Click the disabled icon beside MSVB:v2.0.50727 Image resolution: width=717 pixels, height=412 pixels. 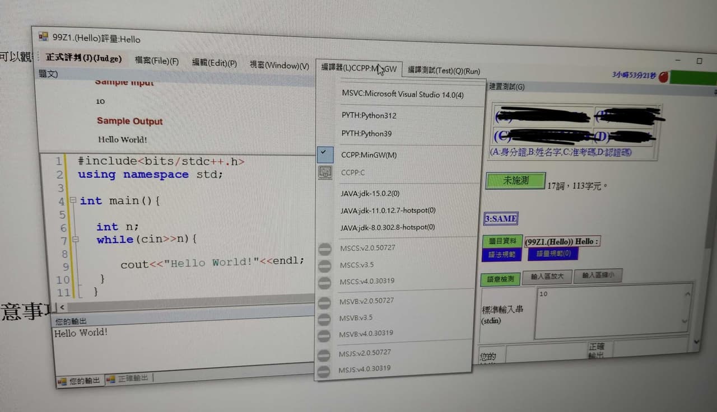coord(324,303)
